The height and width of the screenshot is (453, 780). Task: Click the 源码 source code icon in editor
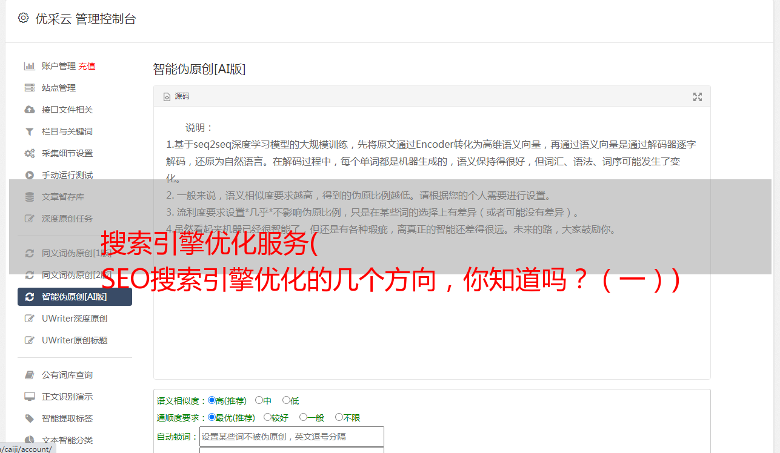167,96
